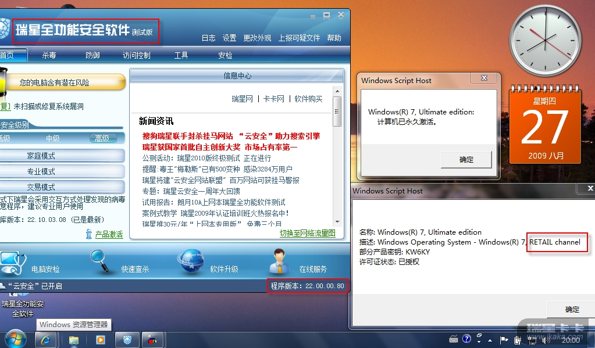Show hidden tray icons arrow
This screenshot has height=348, width=595.
490,340
